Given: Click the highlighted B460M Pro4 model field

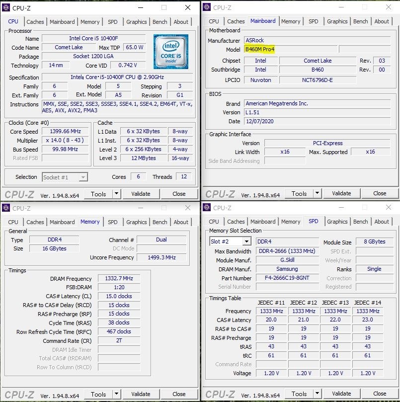Looking at the screenshot, I should [291, 49].
